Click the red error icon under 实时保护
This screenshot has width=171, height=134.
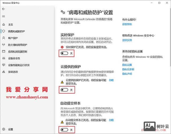62,47
